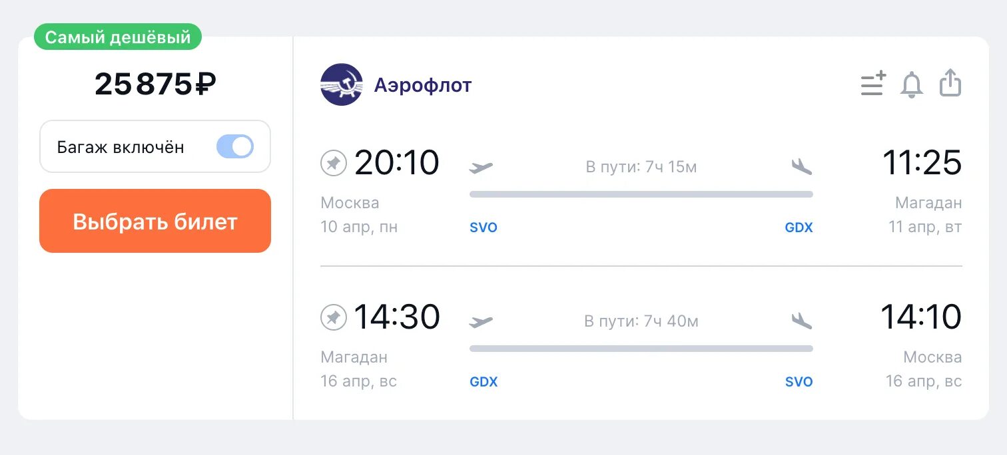Screen dimensions: 1007x455
Task: Open GDX airport code on outbound flight
Action: tap(799, 227)
